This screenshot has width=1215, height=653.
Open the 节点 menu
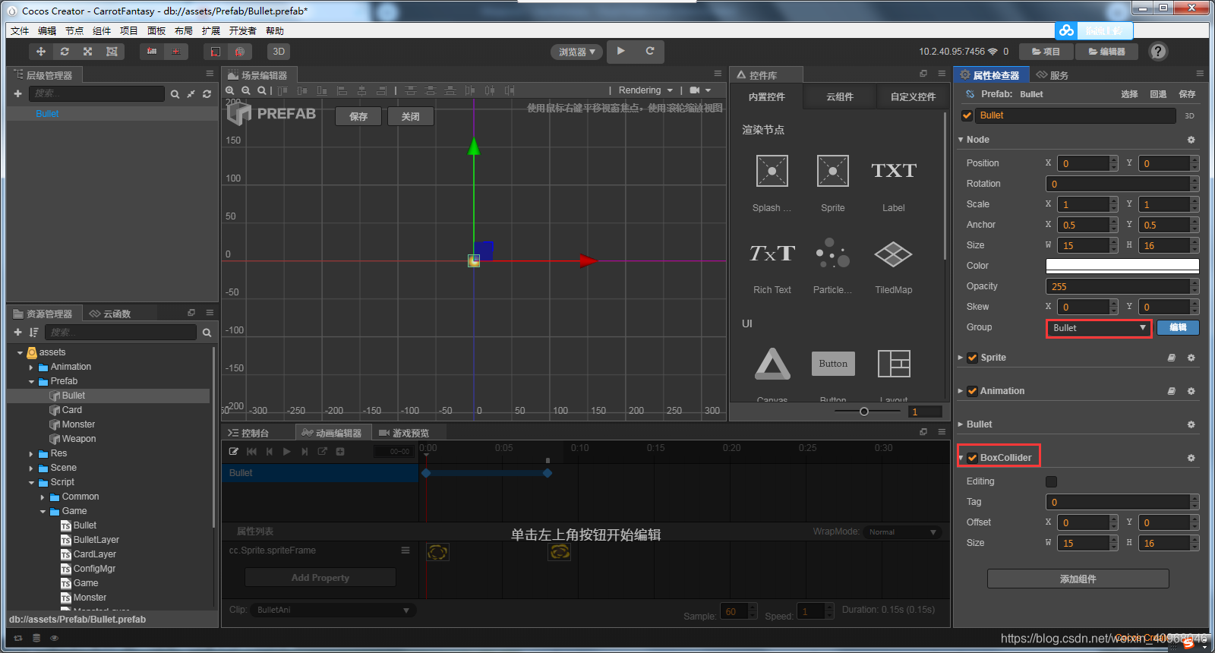[x=74, y=31]
